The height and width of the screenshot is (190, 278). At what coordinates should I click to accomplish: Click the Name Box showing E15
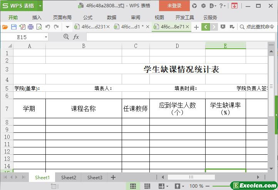22,37
